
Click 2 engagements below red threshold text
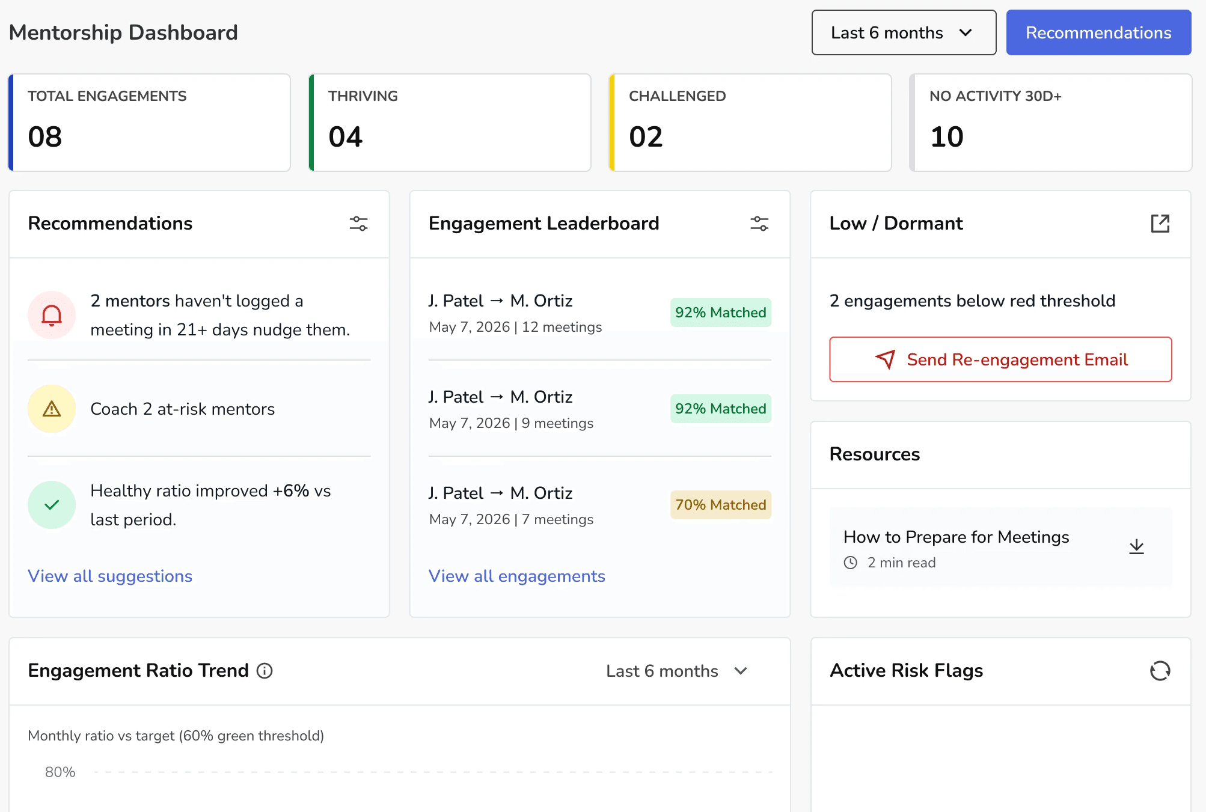(972, 301)
